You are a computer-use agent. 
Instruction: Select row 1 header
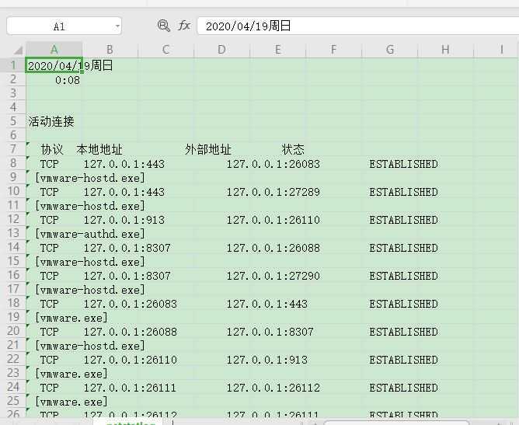click(13, 65)
